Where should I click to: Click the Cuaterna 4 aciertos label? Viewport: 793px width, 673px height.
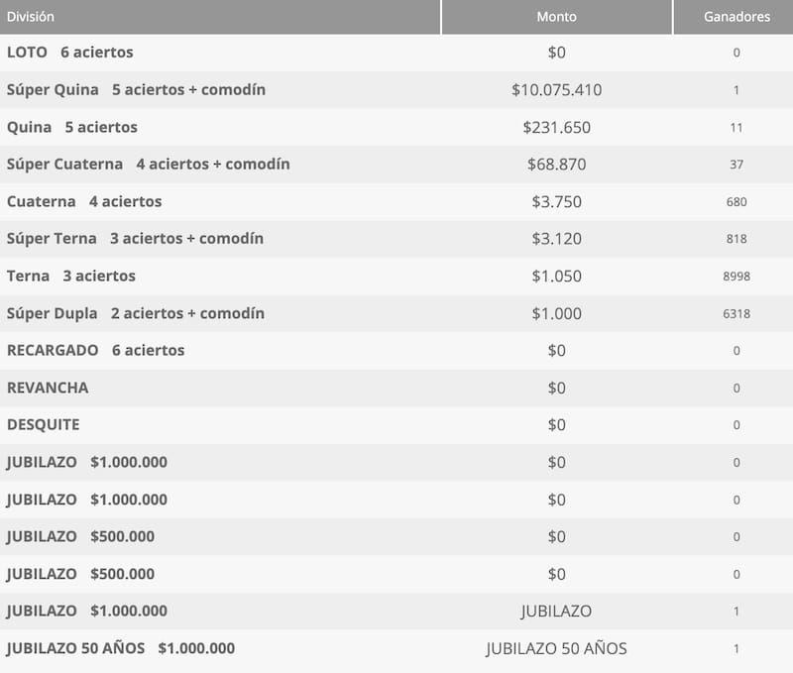pos(84,201)
